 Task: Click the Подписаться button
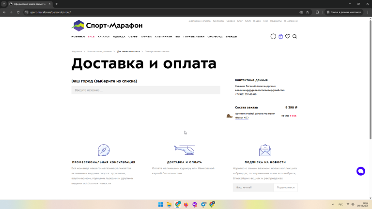(x=285, y=187)
